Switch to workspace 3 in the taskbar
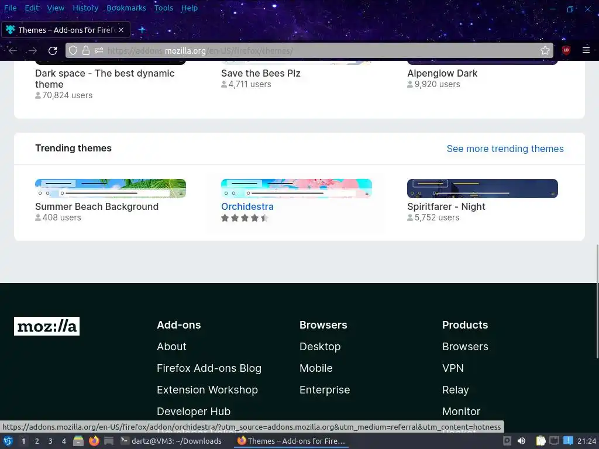The image size is (599, 449). (50, 441)
